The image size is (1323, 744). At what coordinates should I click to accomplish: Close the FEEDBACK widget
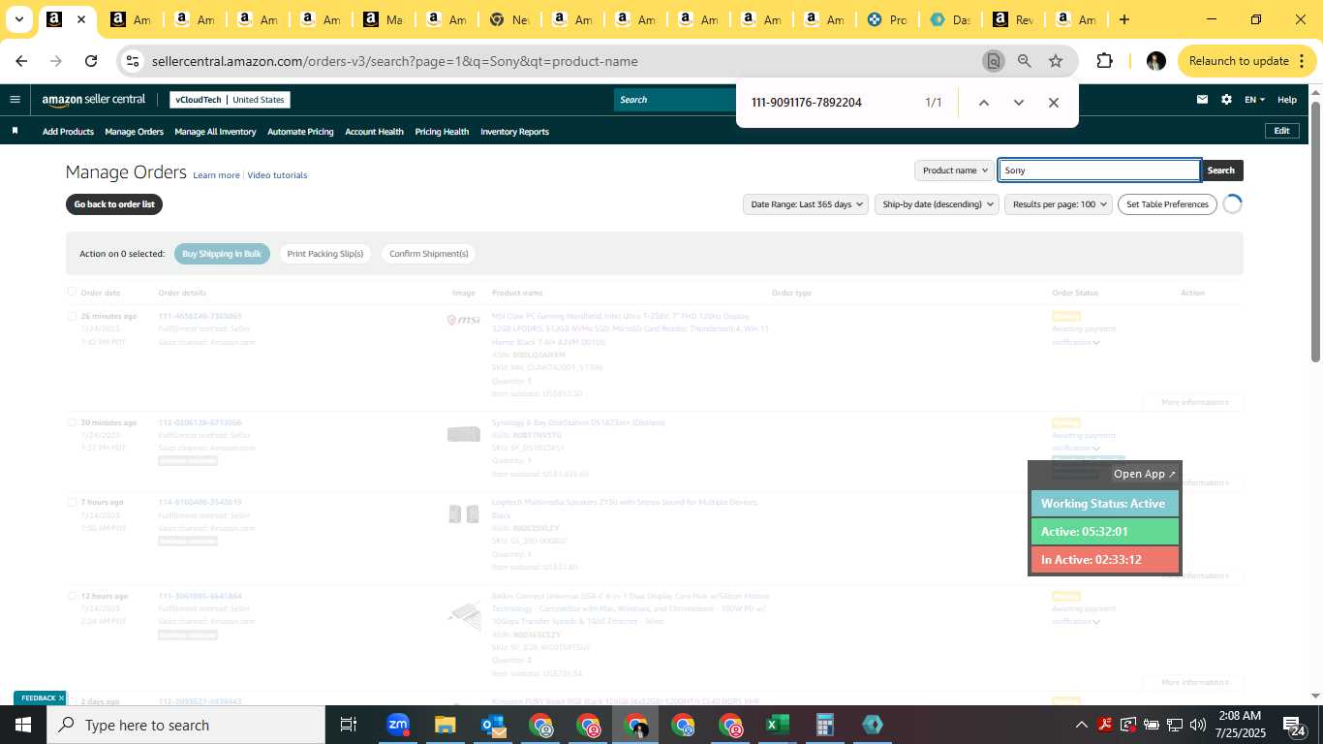pos(61,697)
